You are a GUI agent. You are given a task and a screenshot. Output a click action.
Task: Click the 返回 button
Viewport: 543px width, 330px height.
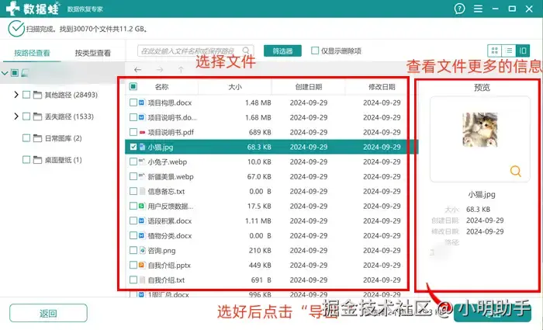48,314
